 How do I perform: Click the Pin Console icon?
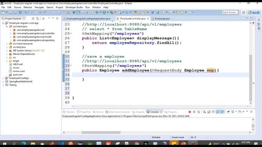tap(228, 112)
